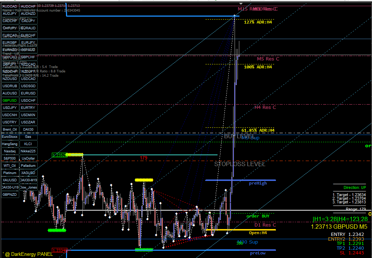Open GBPAUD from the symbol panel
Screen dimensions: 372x258
[29, 50]
